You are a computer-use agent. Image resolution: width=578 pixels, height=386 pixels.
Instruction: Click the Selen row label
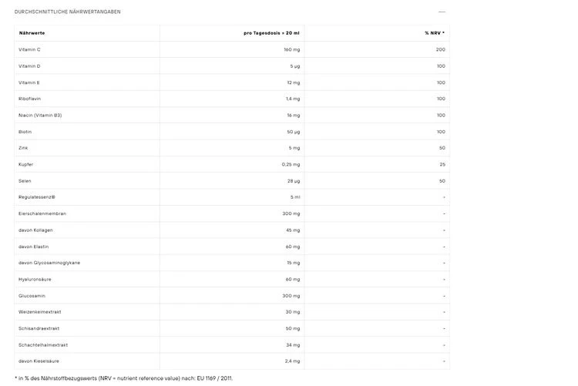coord(25,181)
